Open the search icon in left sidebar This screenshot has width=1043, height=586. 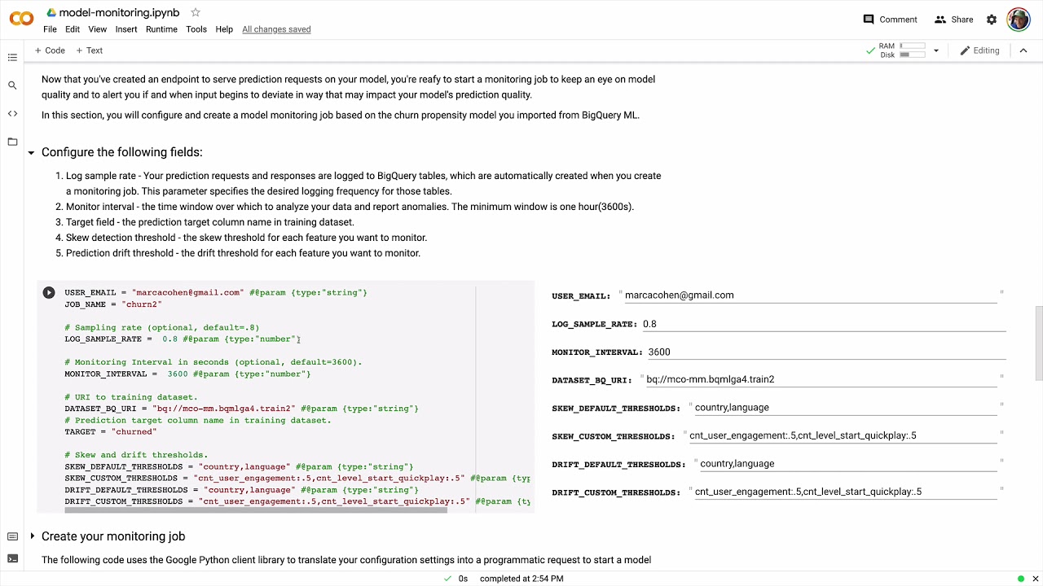pyautogui.click(x=12, y=85)
